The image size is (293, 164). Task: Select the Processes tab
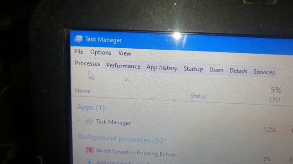[x=87, y=64]
